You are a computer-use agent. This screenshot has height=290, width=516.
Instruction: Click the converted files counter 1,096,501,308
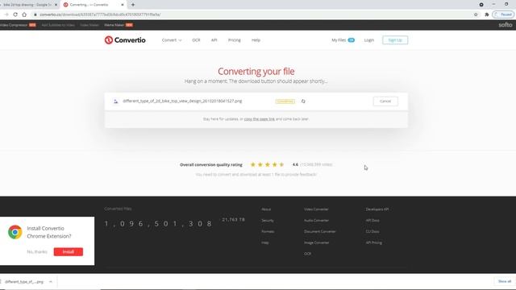pyautogui.click(x=158, y=224)
